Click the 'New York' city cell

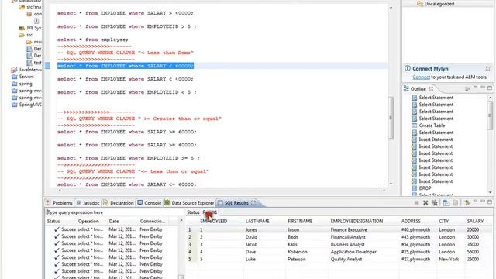pos(449,259)
